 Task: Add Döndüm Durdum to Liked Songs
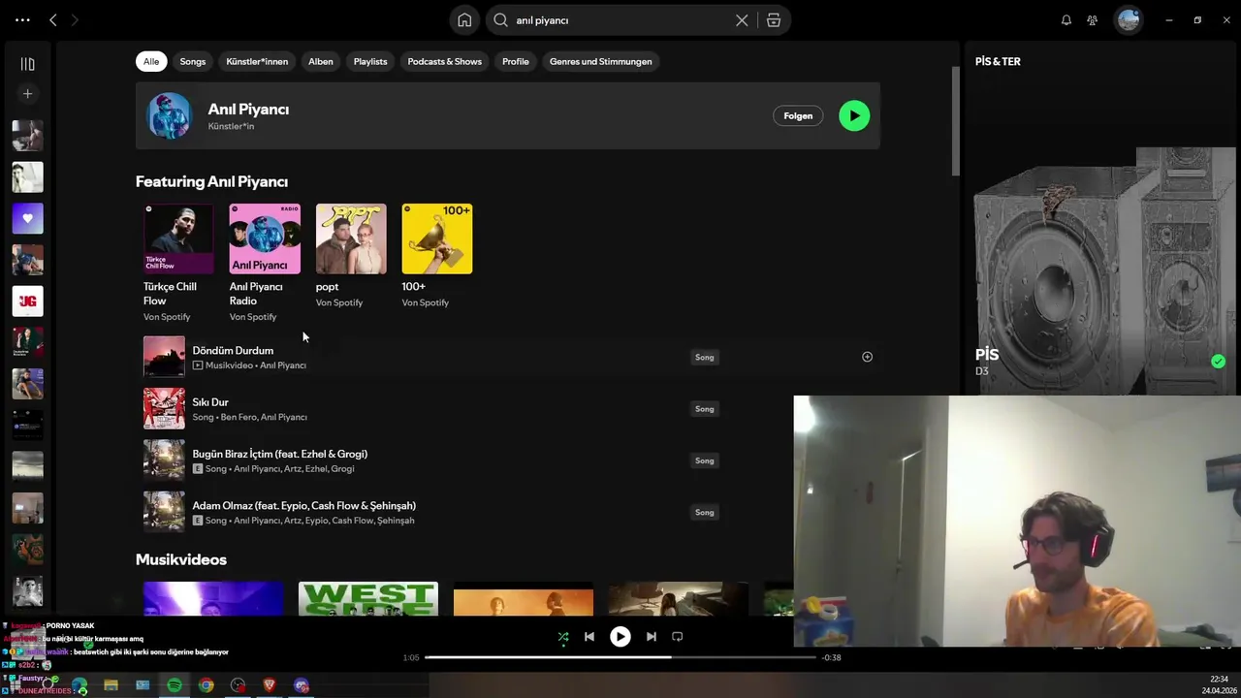(x=867, y=357)
